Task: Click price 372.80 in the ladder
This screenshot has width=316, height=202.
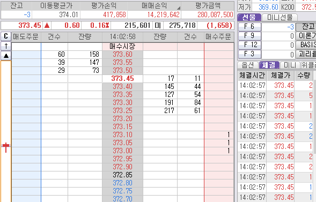Action: pos(122,183)
